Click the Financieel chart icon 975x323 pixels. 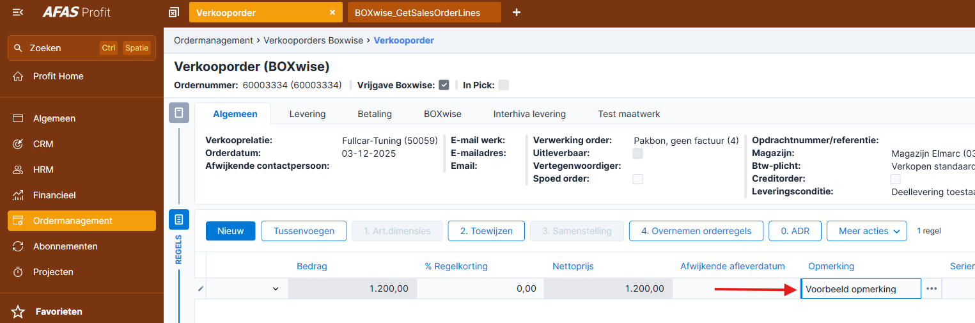click(x=19, y=195)
